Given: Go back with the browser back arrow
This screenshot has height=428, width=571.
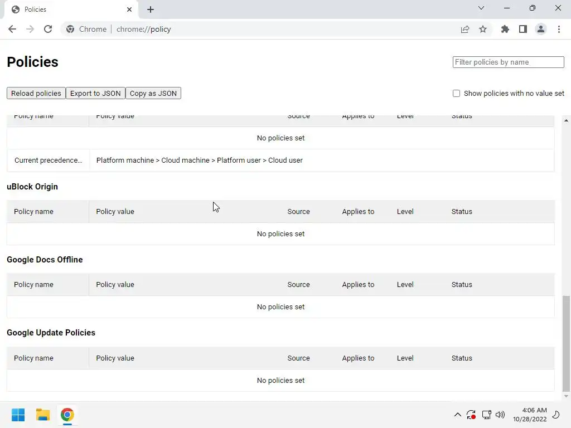Looking at the screenshot, I should tap(12, 29).
